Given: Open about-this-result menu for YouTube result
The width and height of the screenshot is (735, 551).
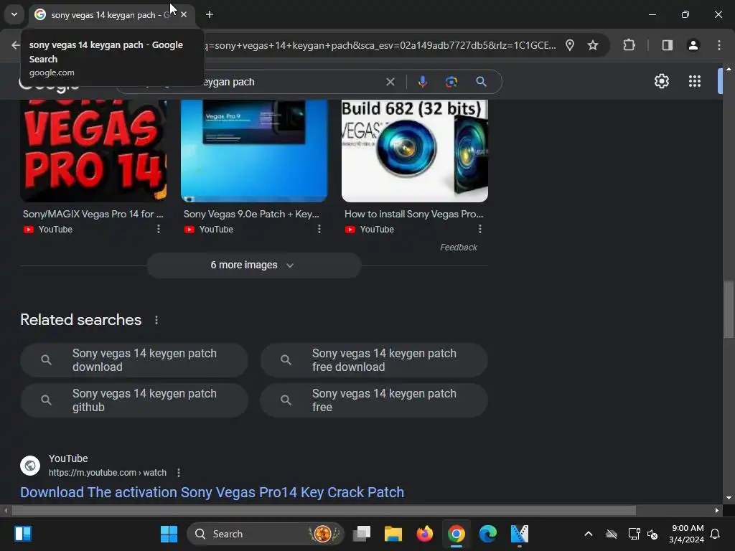Looking at the screenshot, I should pyautogui.click(x=179, y=473).
